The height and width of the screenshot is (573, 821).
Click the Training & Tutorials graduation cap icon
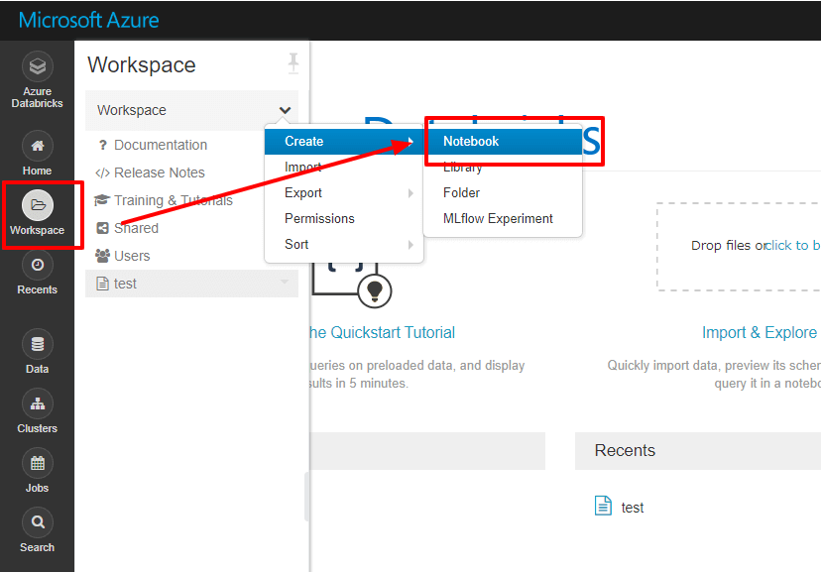[102, 200]
